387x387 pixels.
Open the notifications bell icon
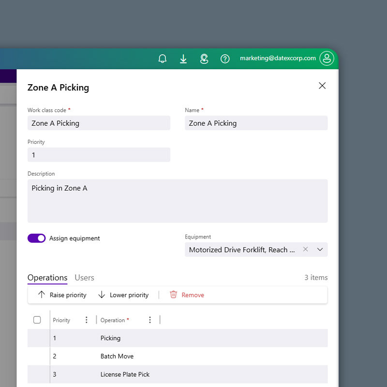point(163,59)
